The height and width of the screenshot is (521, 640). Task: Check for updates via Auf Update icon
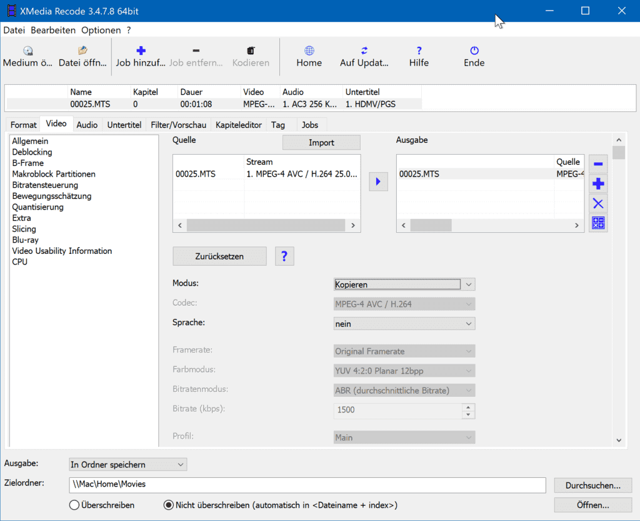tap(364, 51)
